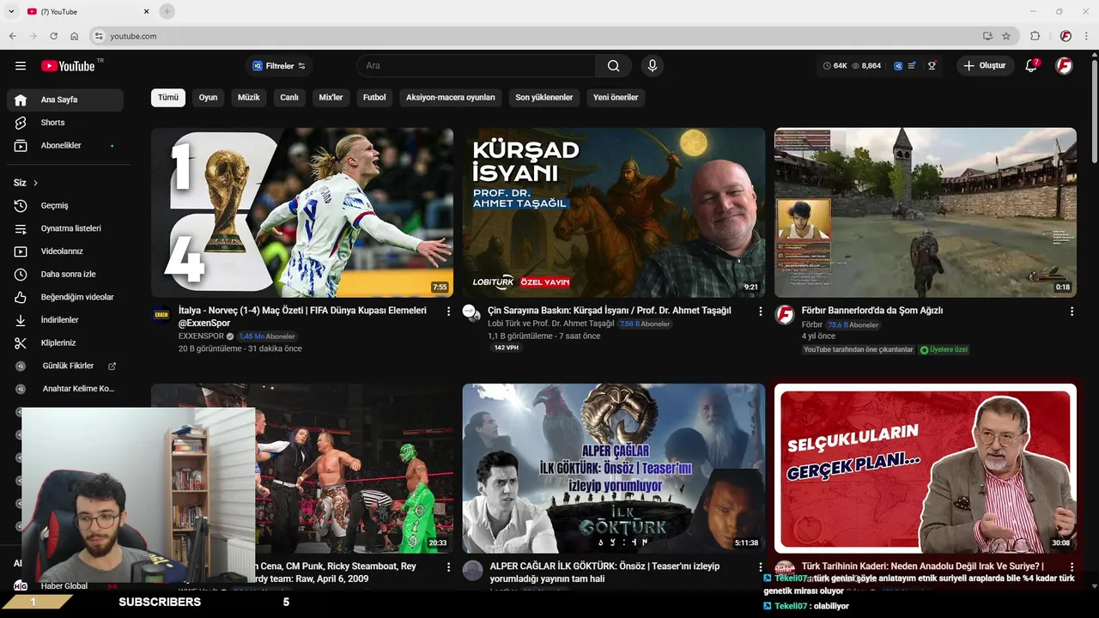Open the İlk Göktürk thumbnail
Viewport: 1099px width, 618px height.
[614, 469]
